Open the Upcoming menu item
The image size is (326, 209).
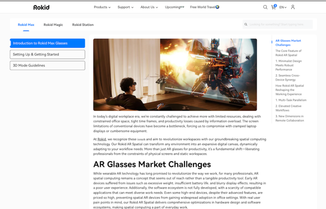(x=174, y=7)
